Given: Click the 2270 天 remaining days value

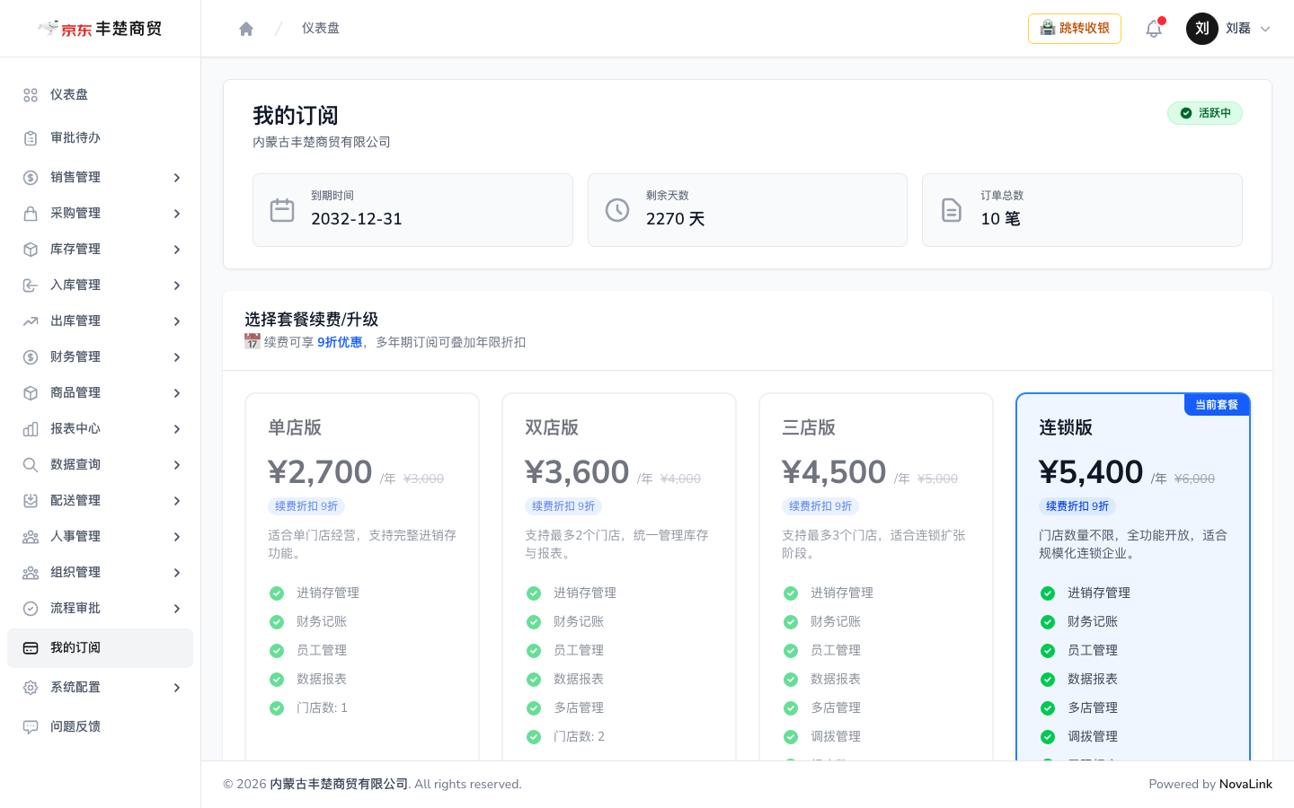Looking at the screenshot, I should click(x=675, y=219).
